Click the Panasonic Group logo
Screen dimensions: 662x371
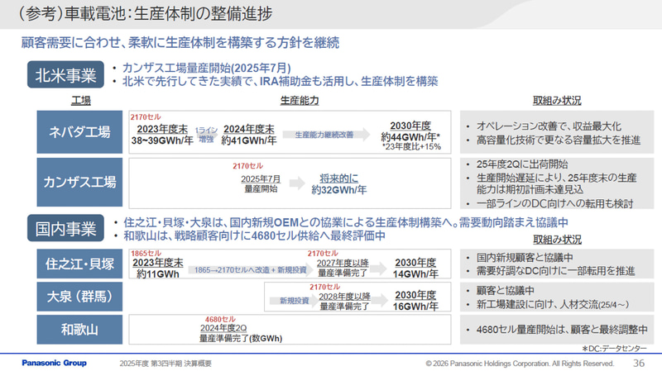pyautogui.click(x=54, y=363)
